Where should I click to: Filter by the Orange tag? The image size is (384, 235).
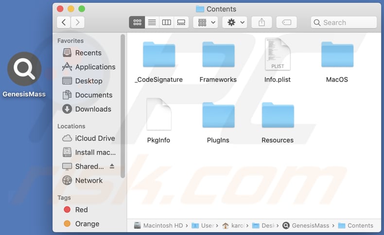click(x=82, y=223)
